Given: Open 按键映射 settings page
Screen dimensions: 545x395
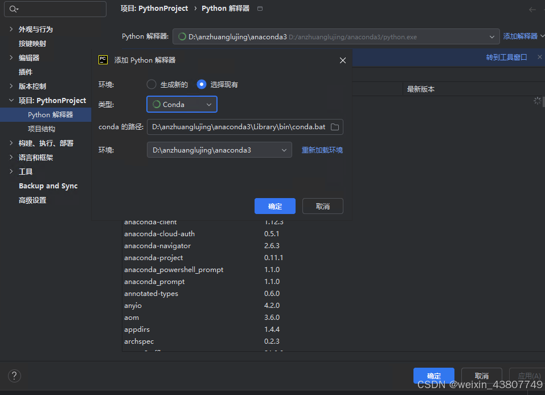Looking at the screenshot, I should (32, 43).
